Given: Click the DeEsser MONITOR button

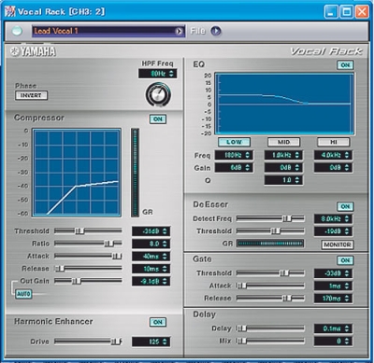Looking at the screenshot, I should point(338,244).
